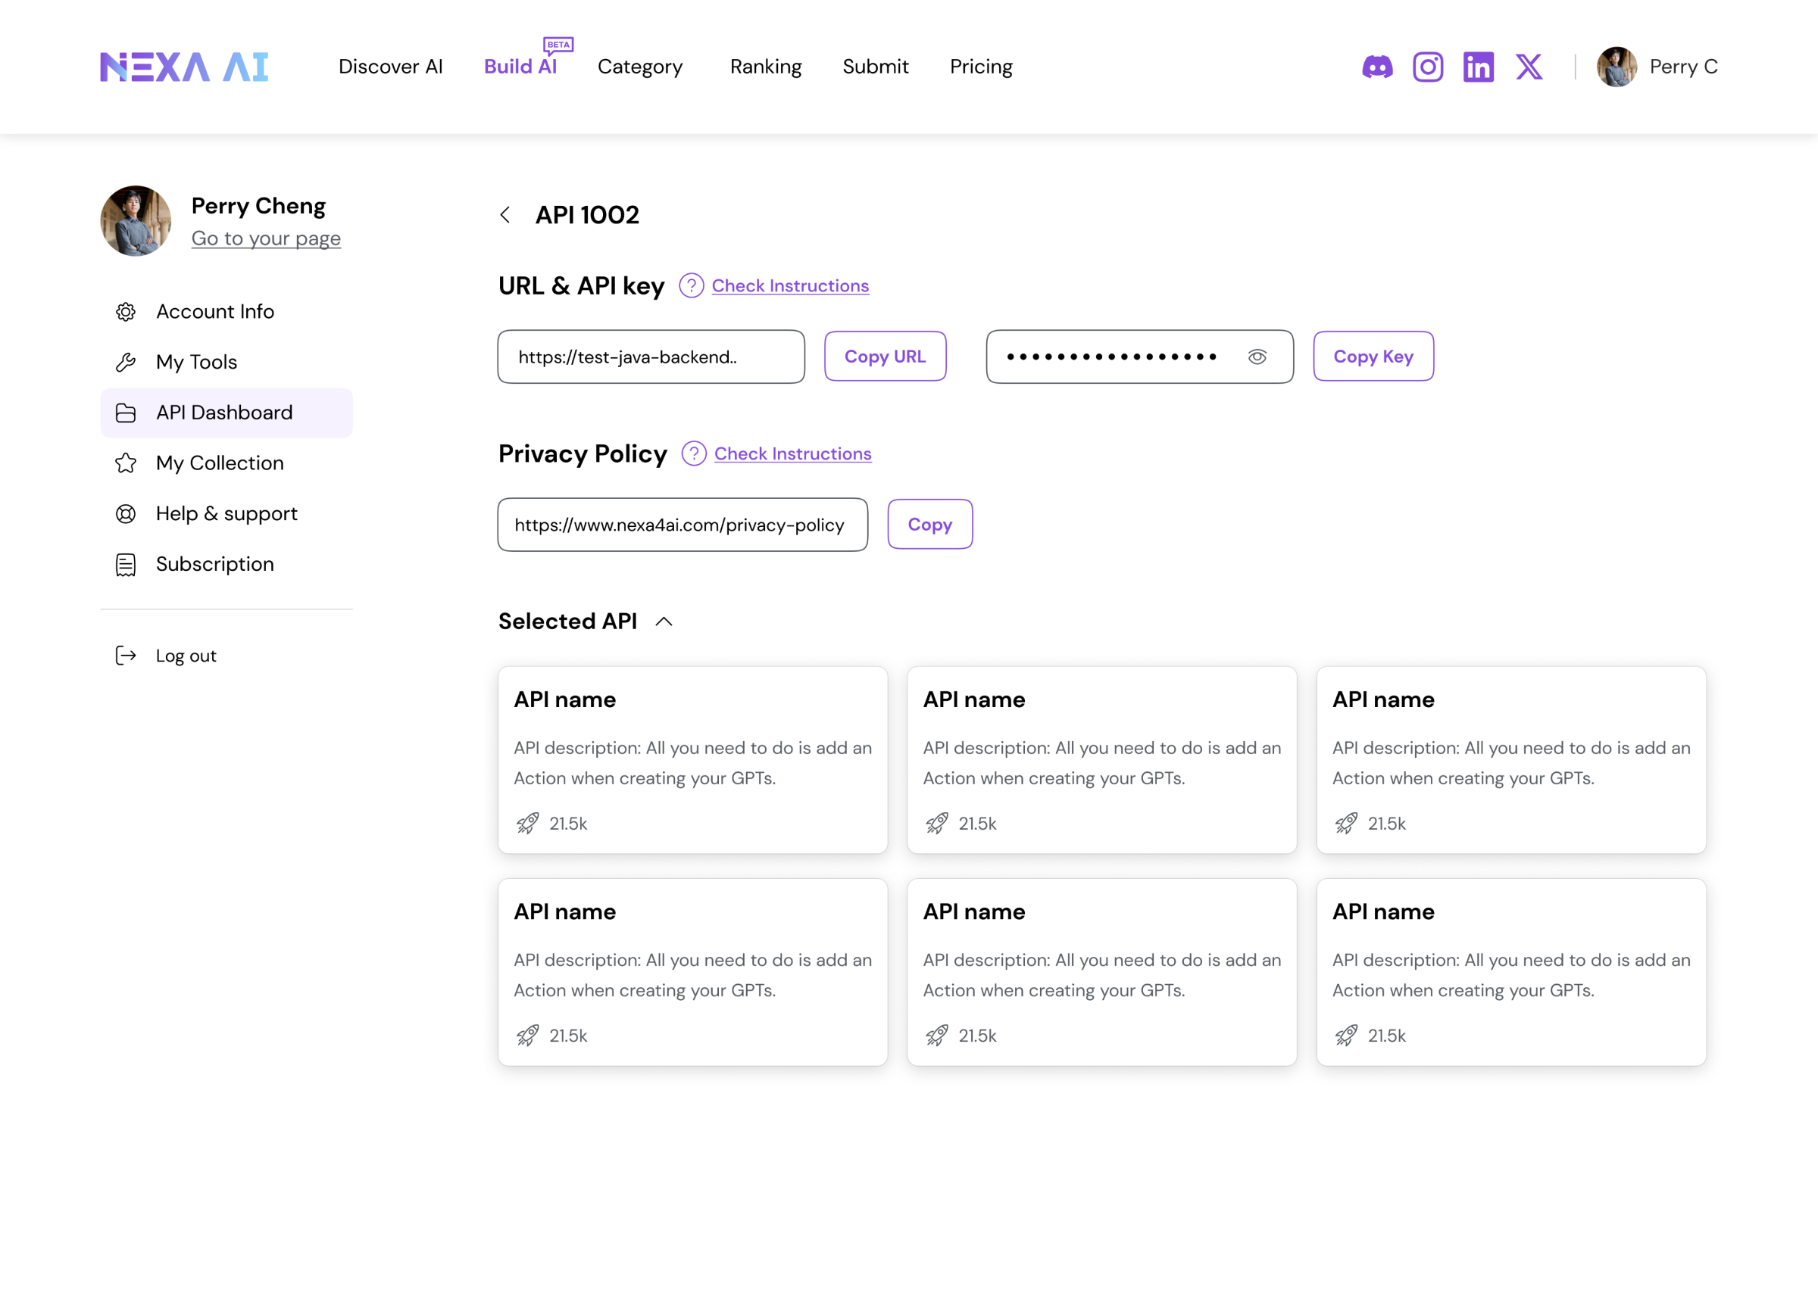Log out using sidebar option
Image resolution: width=1818 pixels, height=1293 pixels.
click(x=185, y=656)
